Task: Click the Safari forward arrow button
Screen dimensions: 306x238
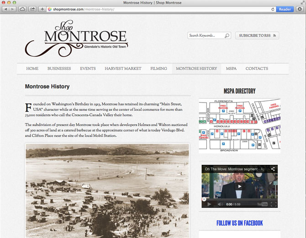Action: tap(12, 9)
